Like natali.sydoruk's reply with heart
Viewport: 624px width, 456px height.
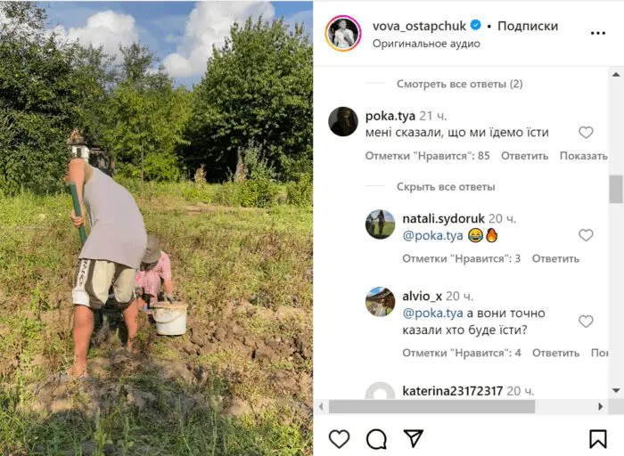point(586,235)
